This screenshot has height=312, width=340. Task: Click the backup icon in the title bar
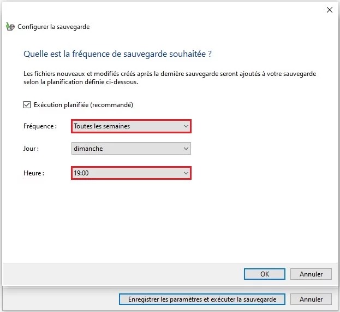point(9,26)
